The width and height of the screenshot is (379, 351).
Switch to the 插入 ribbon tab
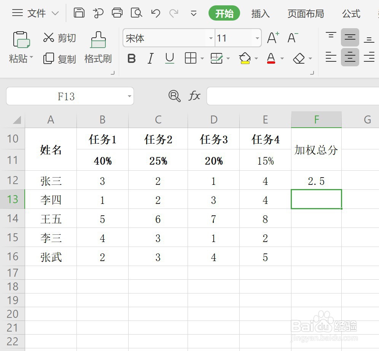click(x=260, y=14)
